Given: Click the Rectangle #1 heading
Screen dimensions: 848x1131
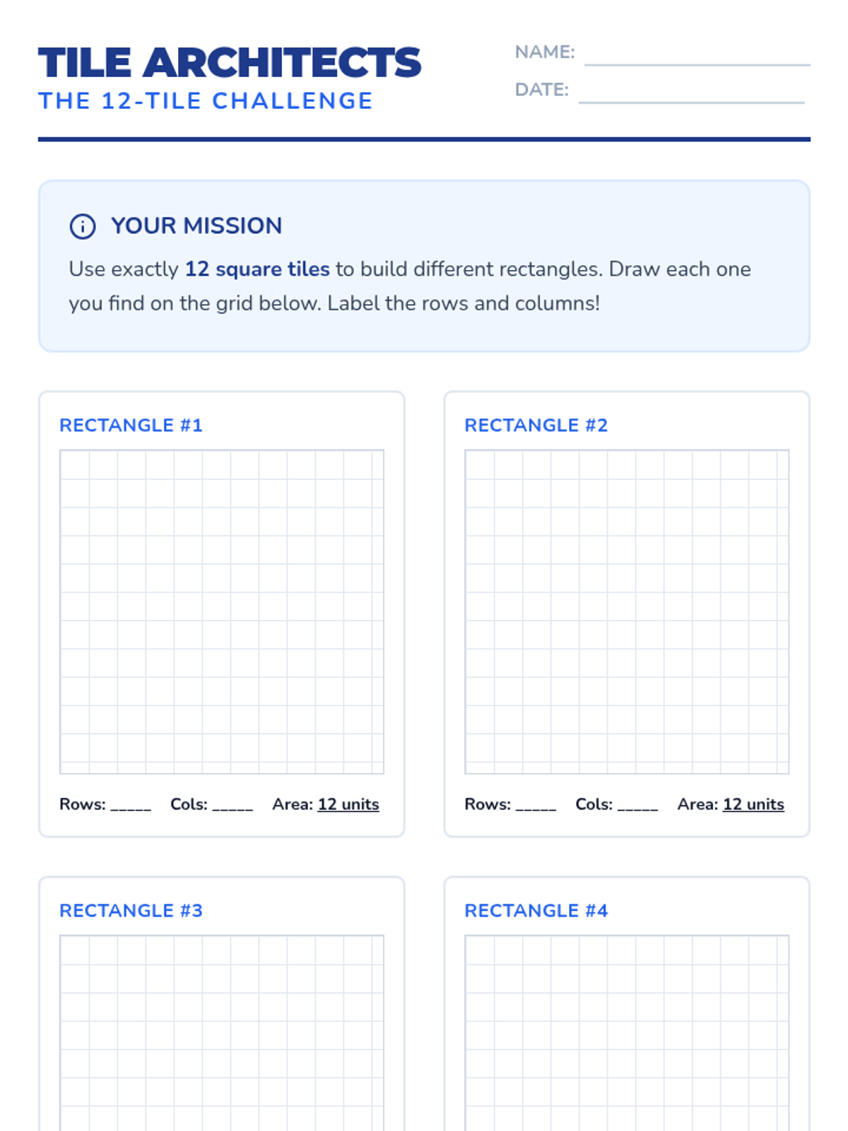Looking at the screenshot, I should [131, 426].
